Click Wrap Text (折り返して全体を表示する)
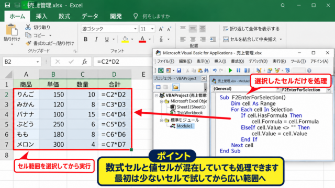 point(251,29)
